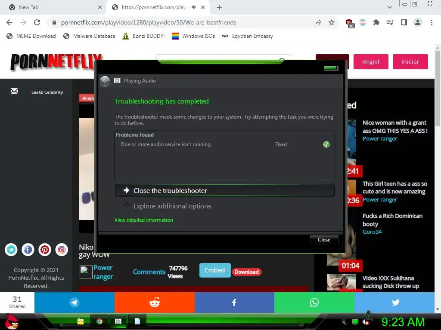The image size is (441, 330).
Task: Click the address bar URL field
Action: [x=180, y=22]
